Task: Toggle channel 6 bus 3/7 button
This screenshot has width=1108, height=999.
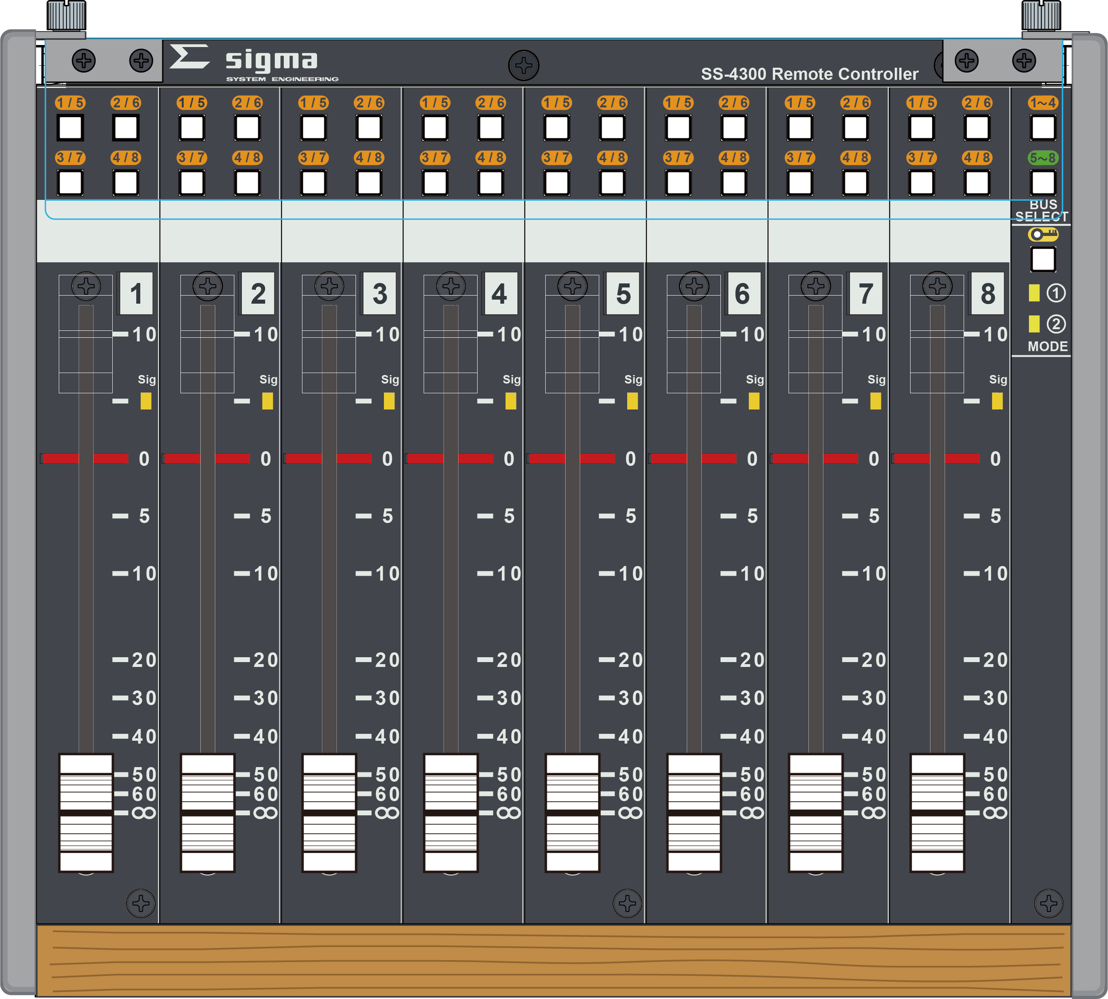Action: pyautogui.click(x=678, y=183)
